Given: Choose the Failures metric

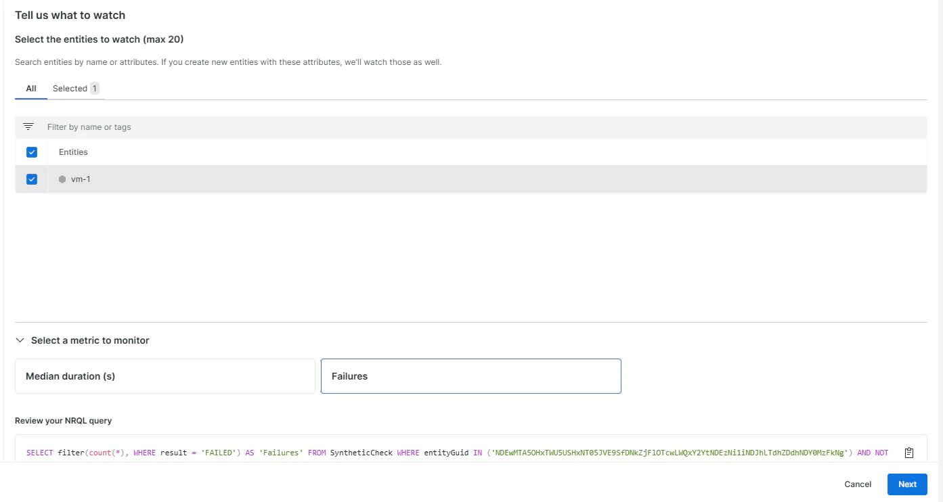Looking at the screenshot, I should (471, 376).
